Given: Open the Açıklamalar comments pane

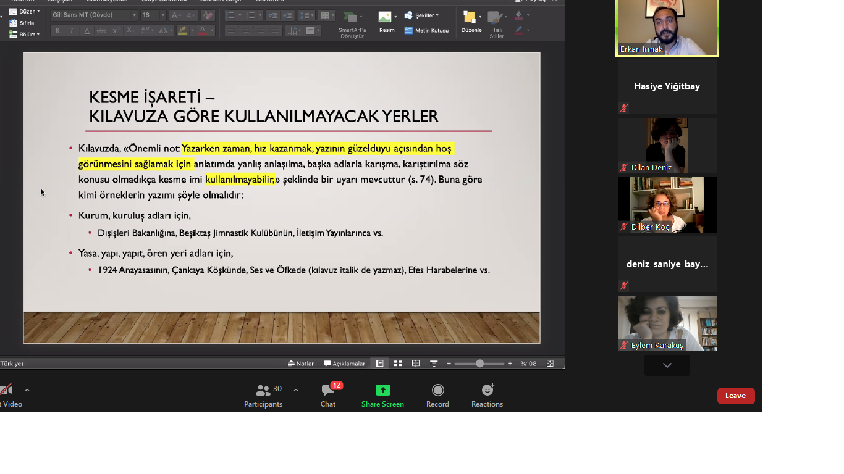Looking at the screenshot, I should pyautogui.click(x=345, y=364).
